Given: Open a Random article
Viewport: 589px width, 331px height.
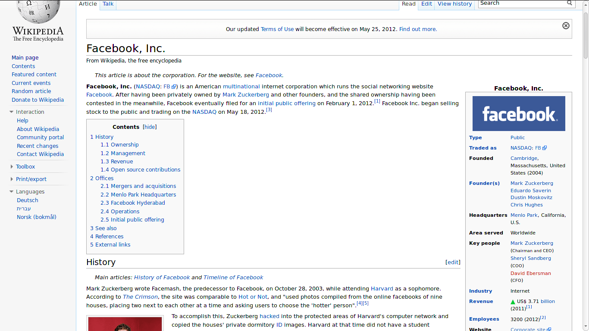Looking at the screenshot, I should (x=31, y=91).
